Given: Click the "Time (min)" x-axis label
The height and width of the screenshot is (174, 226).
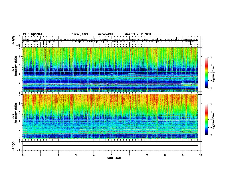Looking at the screenshot, I should pyautogui.click(x=114, y=158).
